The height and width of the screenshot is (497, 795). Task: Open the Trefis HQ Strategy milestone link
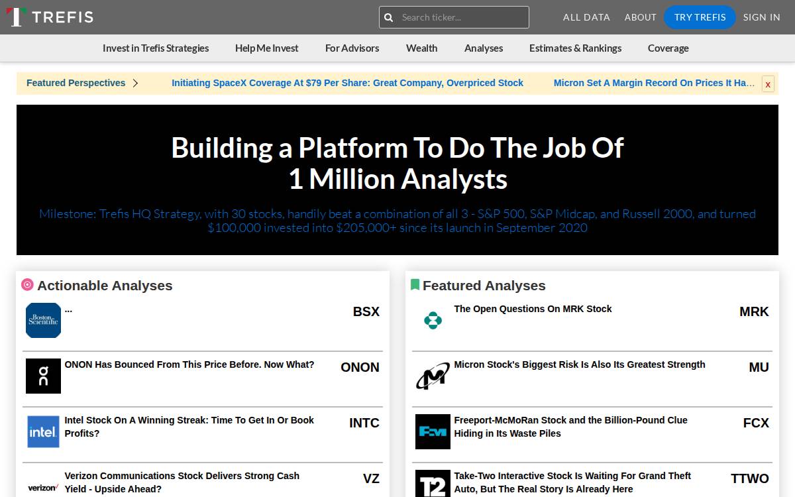(397, 221)
